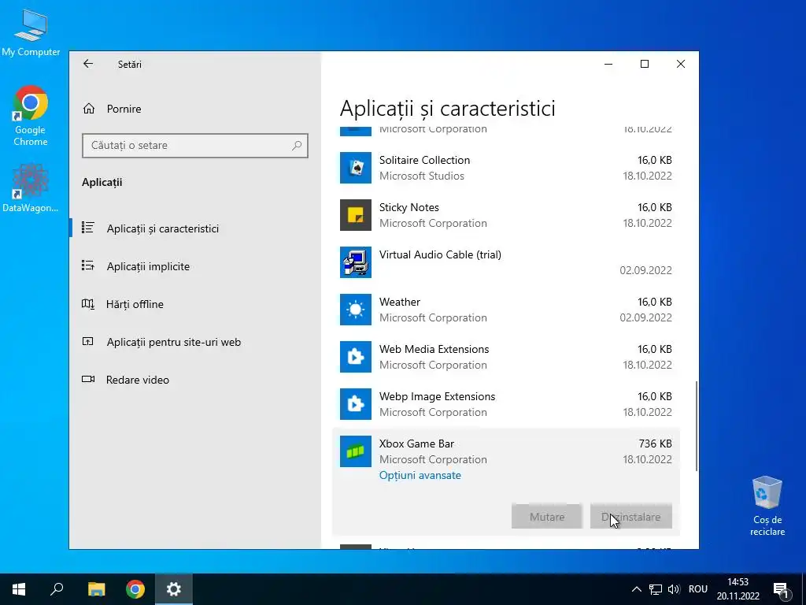Select the Weather entry name
The height and width of the screenshot is (605, 806).
click(x=399, y=302)
